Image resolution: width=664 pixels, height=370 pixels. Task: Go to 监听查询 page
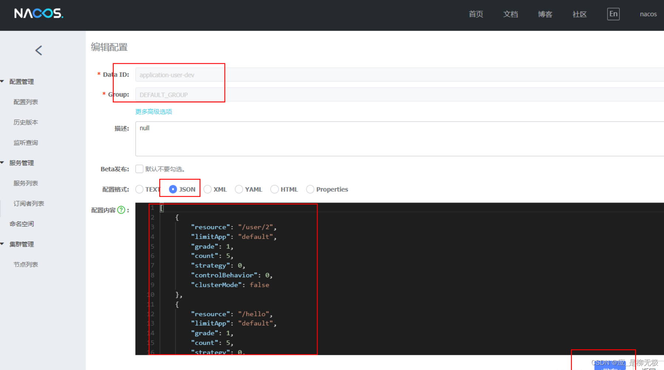tap(26, 142)
